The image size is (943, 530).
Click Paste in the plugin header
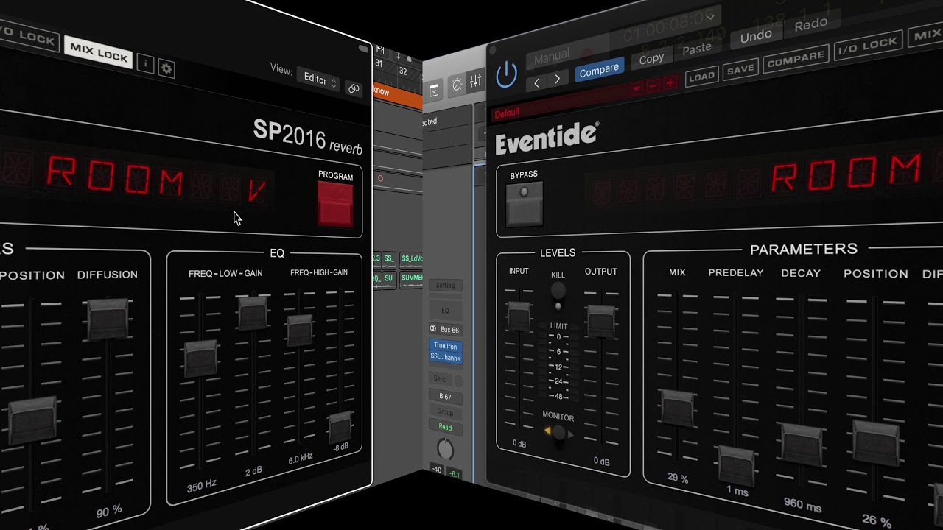(696, 49)
